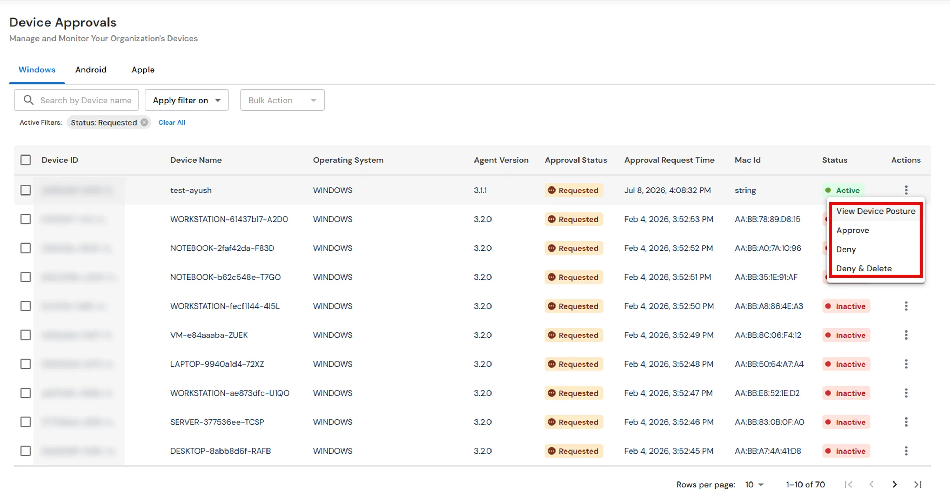
Task: Click the Approval Status column header
Action: (x=576, y=160)
